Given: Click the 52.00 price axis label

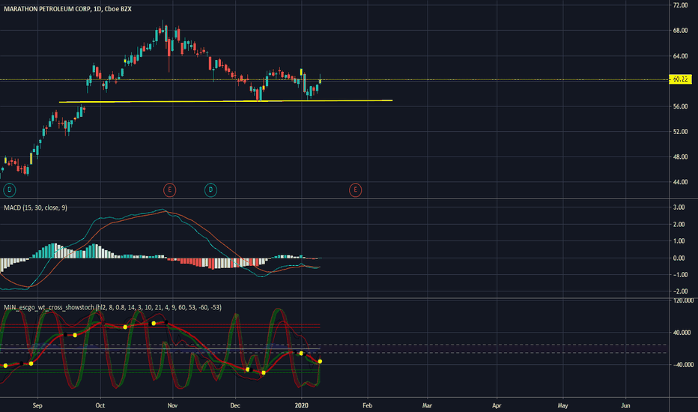Looking at the screenshot, I should pyautogui.click(x=680, y=132).
